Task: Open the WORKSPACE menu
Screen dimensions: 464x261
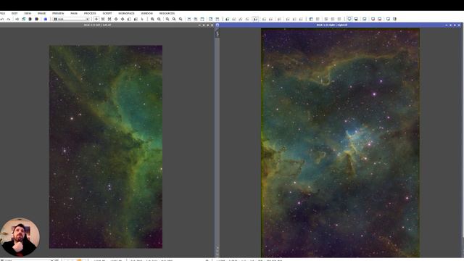Action: 126,13
